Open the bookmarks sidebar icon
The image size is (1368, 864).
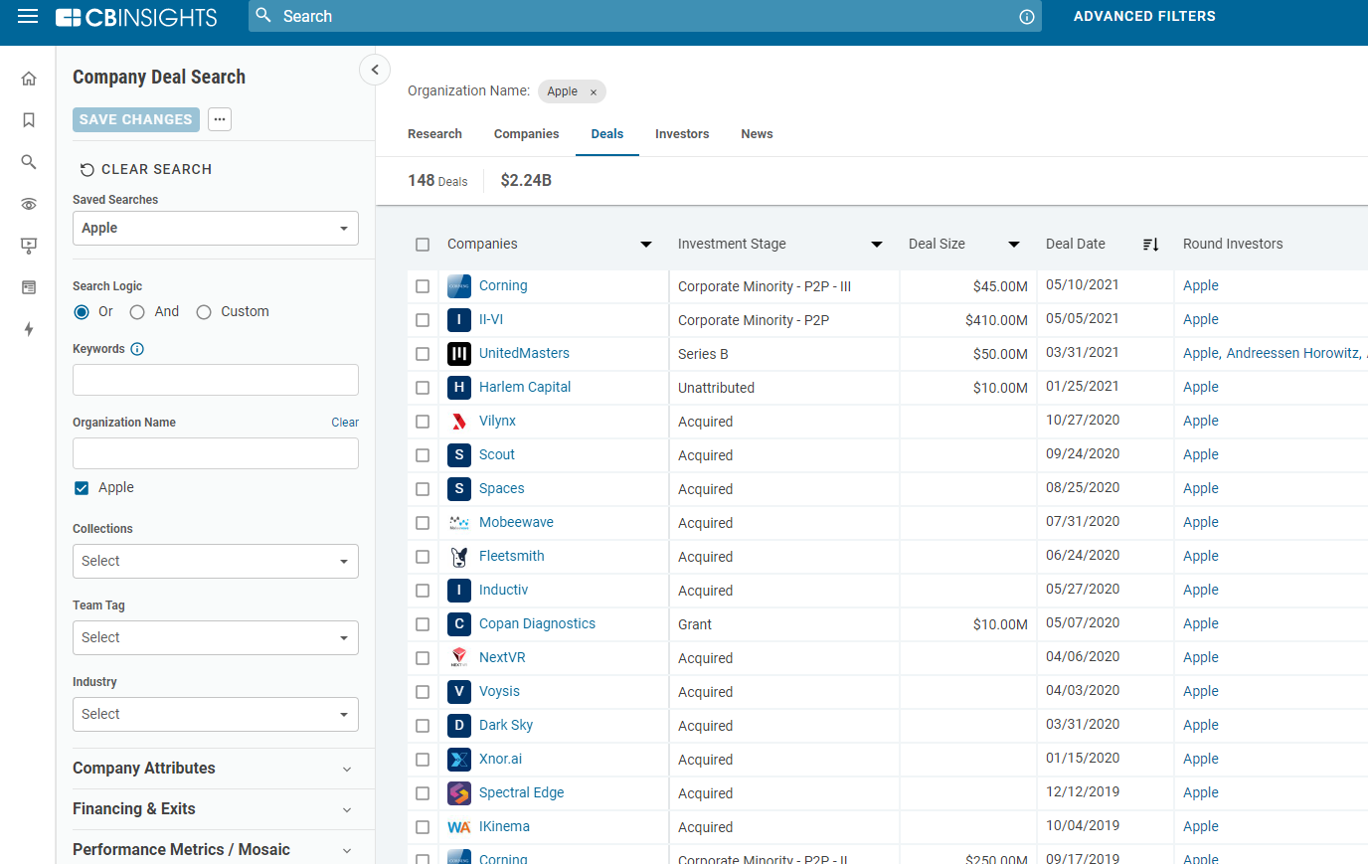(x=29, y=120)
